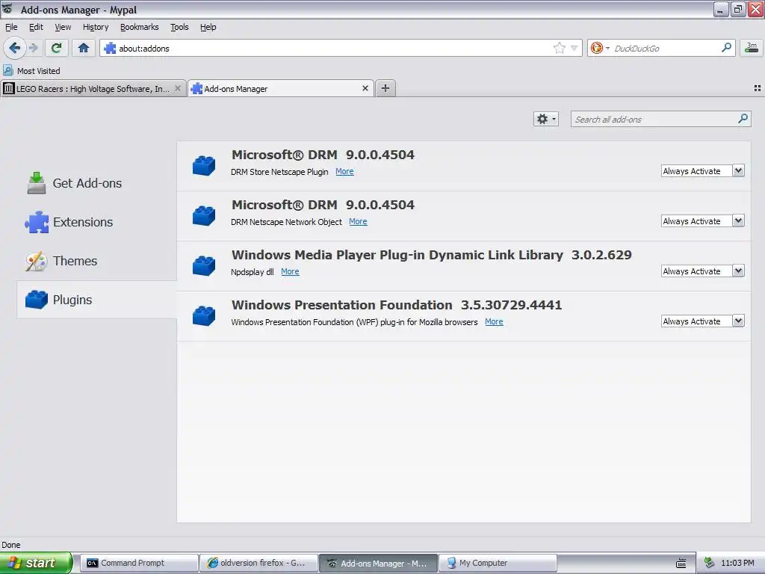The width and height of the screenshot is (765, 574).
Task: Close the LEGO Racers tab
Action: coord(178,88)
